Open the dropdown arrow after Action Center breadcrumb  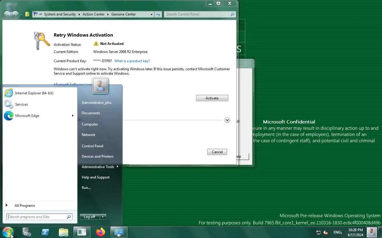point(108,14)
